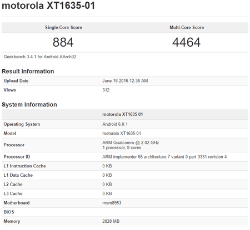250x230 pixels.
Task: Select the 'L3 Cache' label
Action: click(x=13, y=193)
